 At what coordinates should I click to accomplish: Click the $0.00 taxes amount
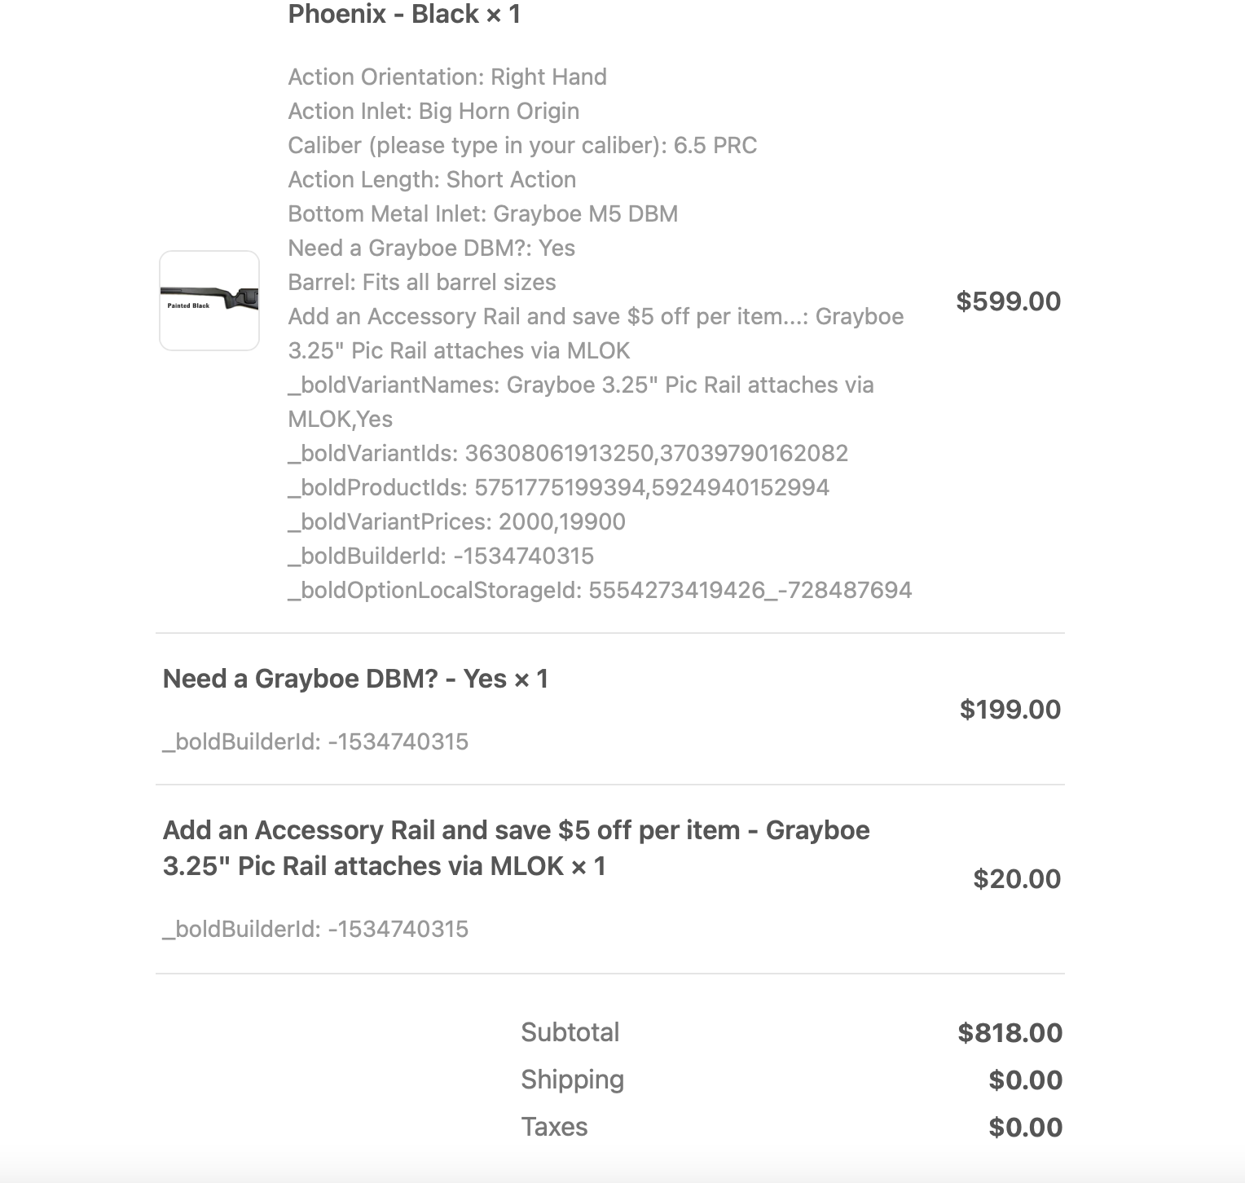click(1026, 1128)
